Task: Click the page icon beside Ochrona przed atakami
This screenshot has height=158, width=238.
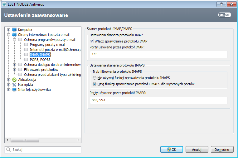Action: [20, 75]
